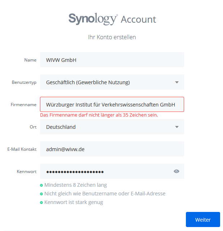The width and height of the screenshot is (223, 231).
Task: Click the 'Benutzertyp' label
Action: (x=24, y=82)
